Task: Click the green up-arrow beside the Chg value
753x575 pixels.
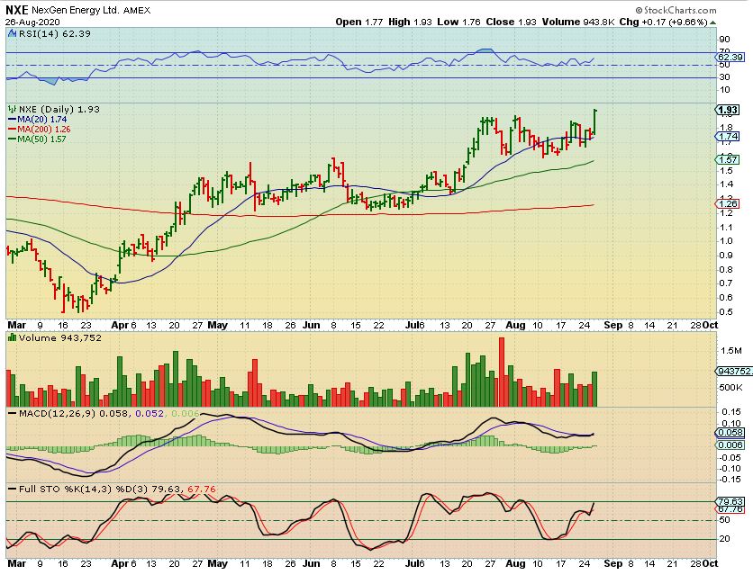Action: [x=712, y=22]
